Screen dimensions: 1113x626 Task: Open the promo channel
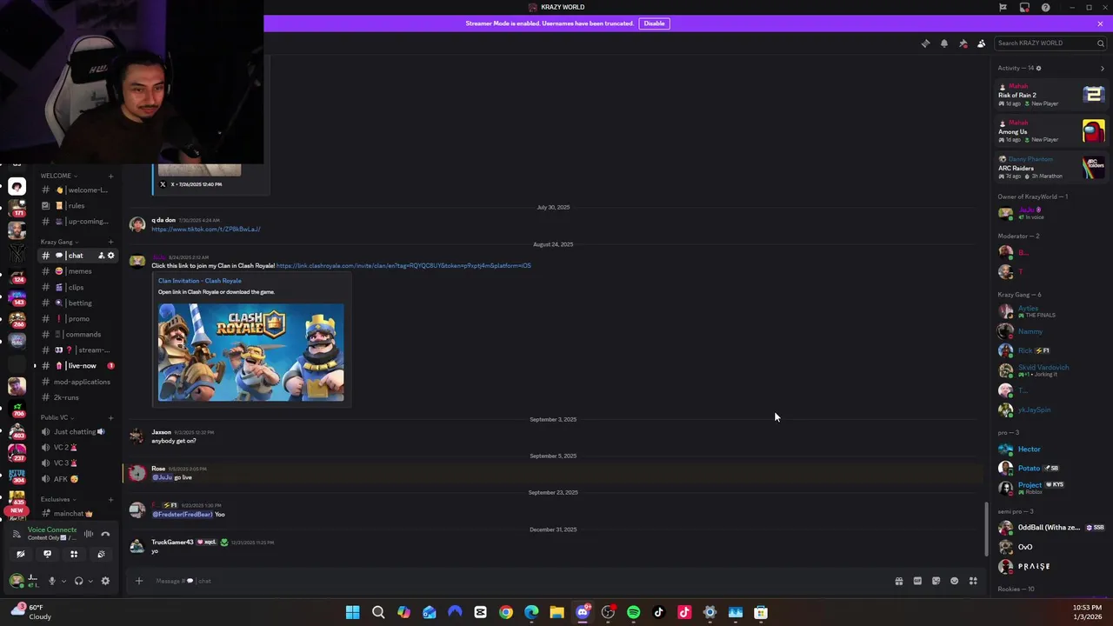click(x=77, y=318)
